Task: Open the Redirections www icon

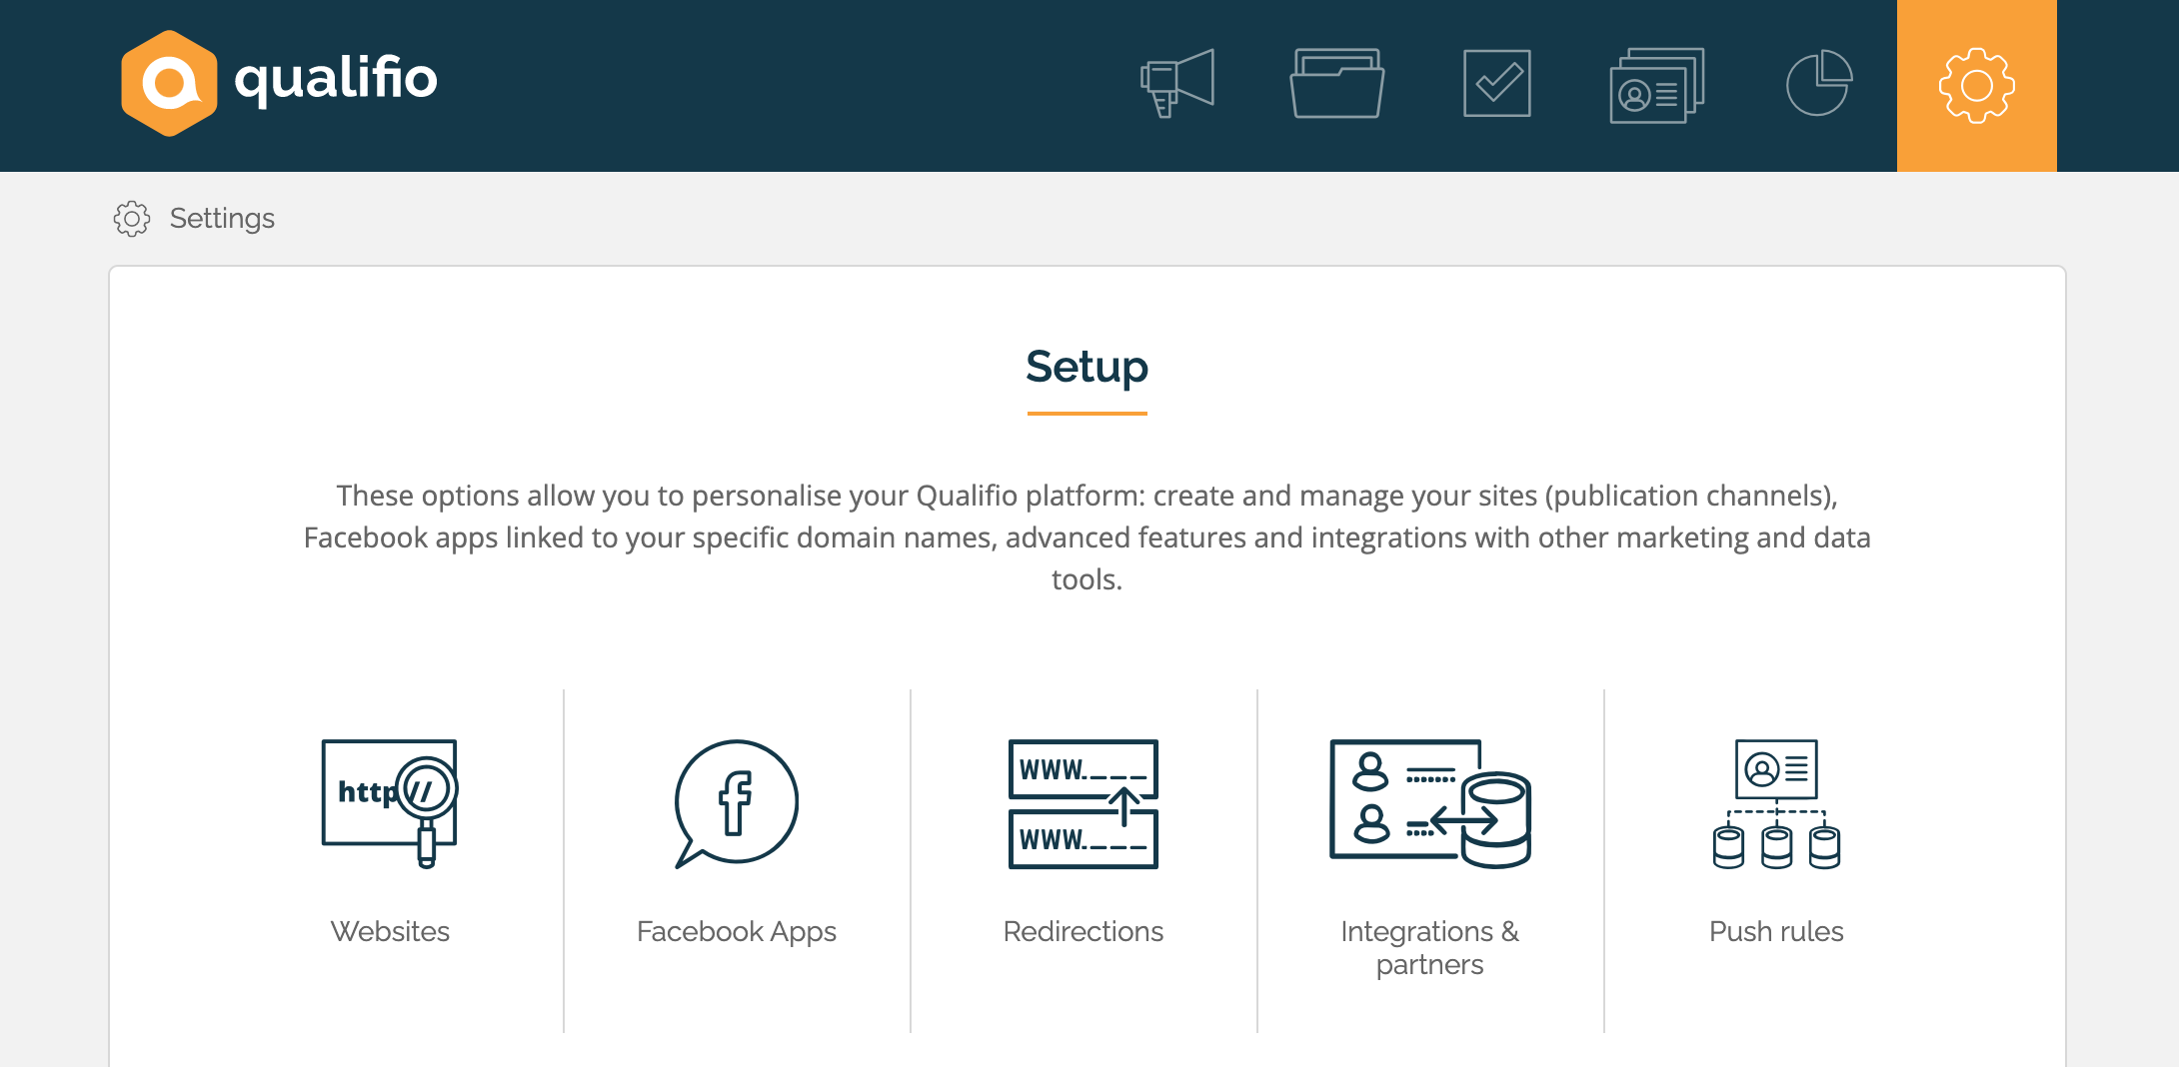Action: [x=1084, y=803]
